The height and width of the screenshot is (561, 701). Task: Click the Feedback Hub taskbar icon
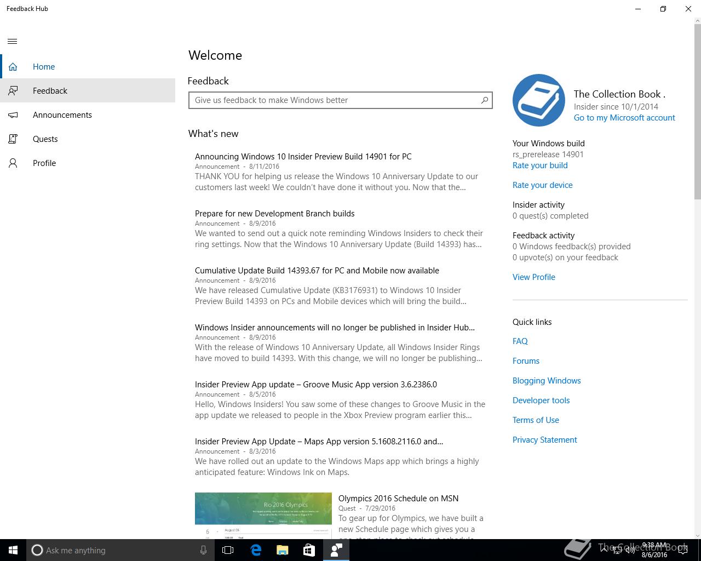coord(336,550)
